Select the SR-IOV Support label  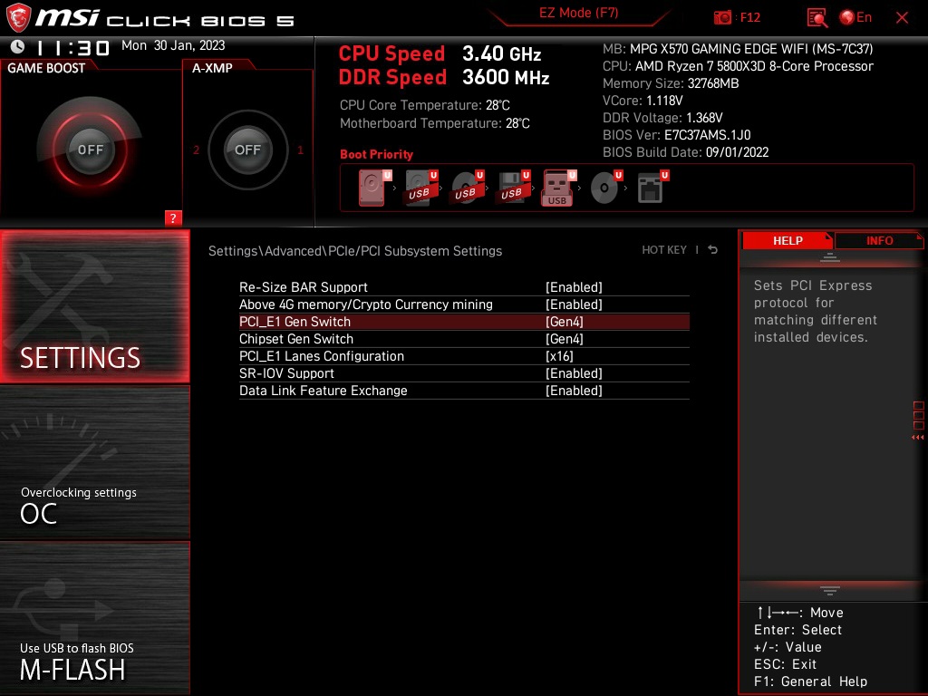click(x=286, y=372)
